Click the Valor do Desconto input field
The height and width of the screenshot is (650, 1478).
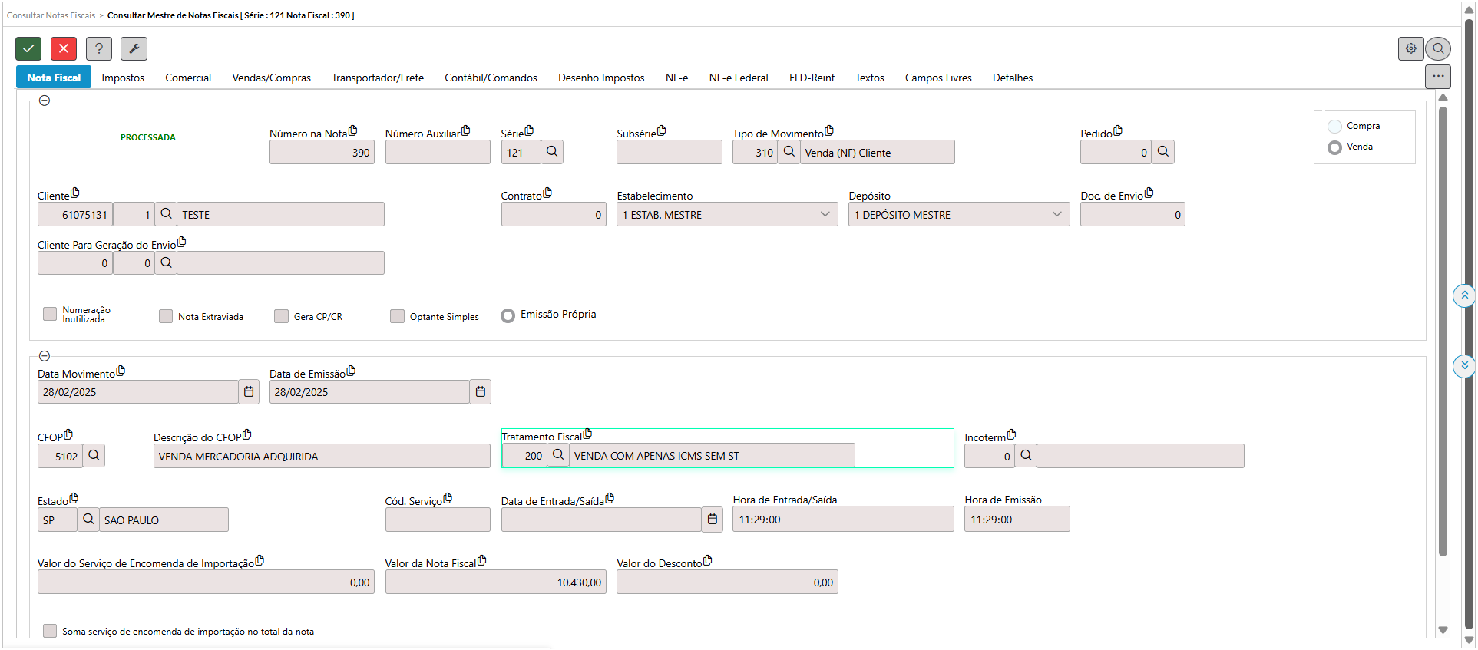[726, 582]
